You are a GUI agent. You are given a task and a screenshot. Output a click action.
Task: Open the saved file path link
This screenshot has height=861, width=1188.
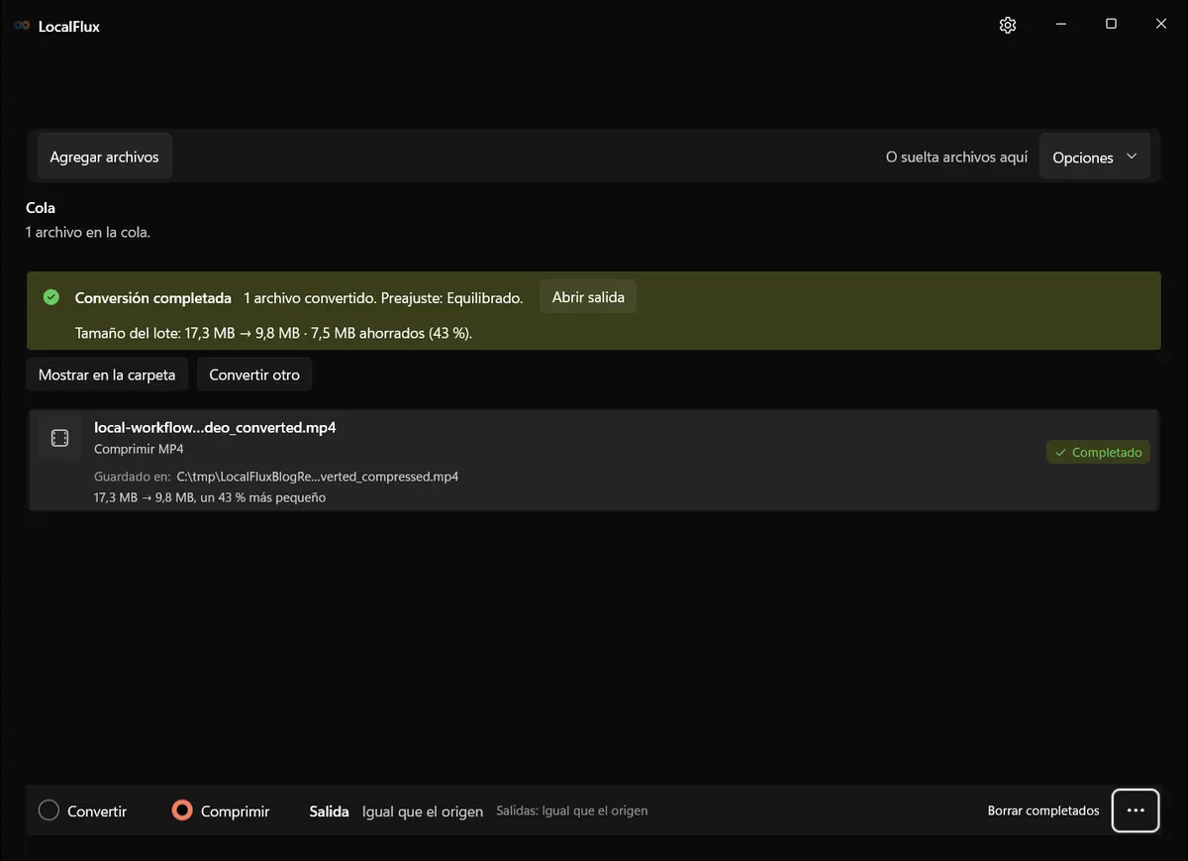[x=317, y=477]
